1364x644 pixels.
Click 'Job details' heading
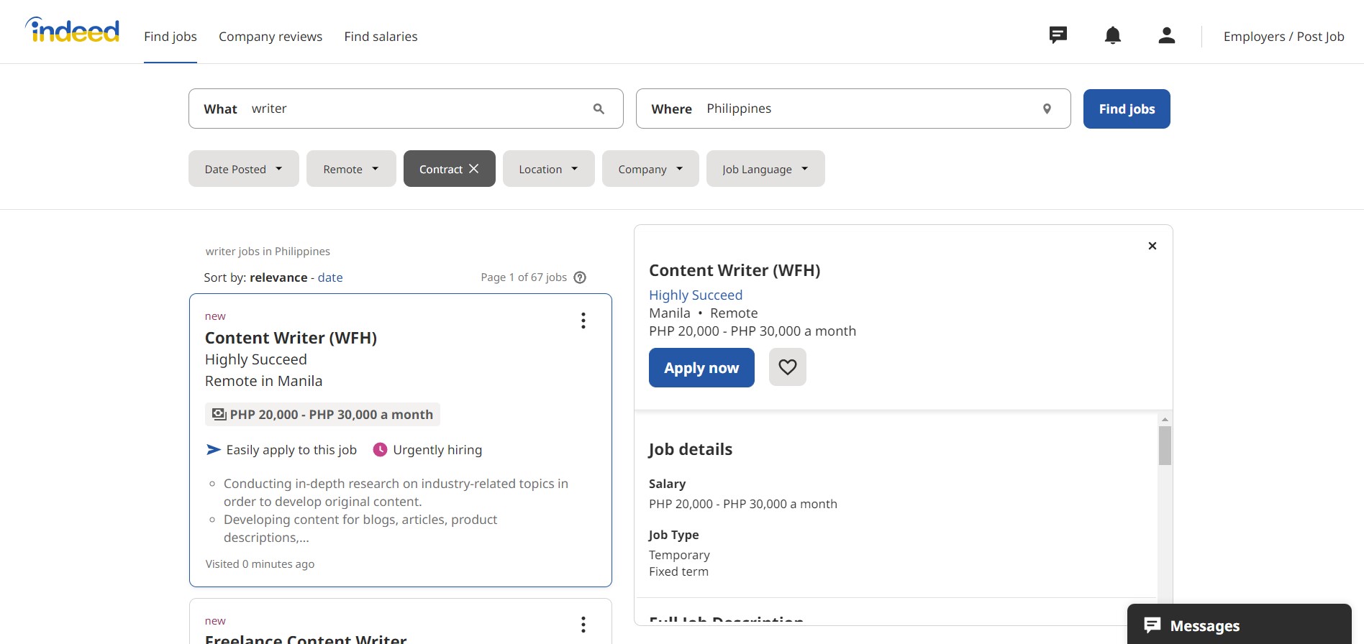pos(690,449)
